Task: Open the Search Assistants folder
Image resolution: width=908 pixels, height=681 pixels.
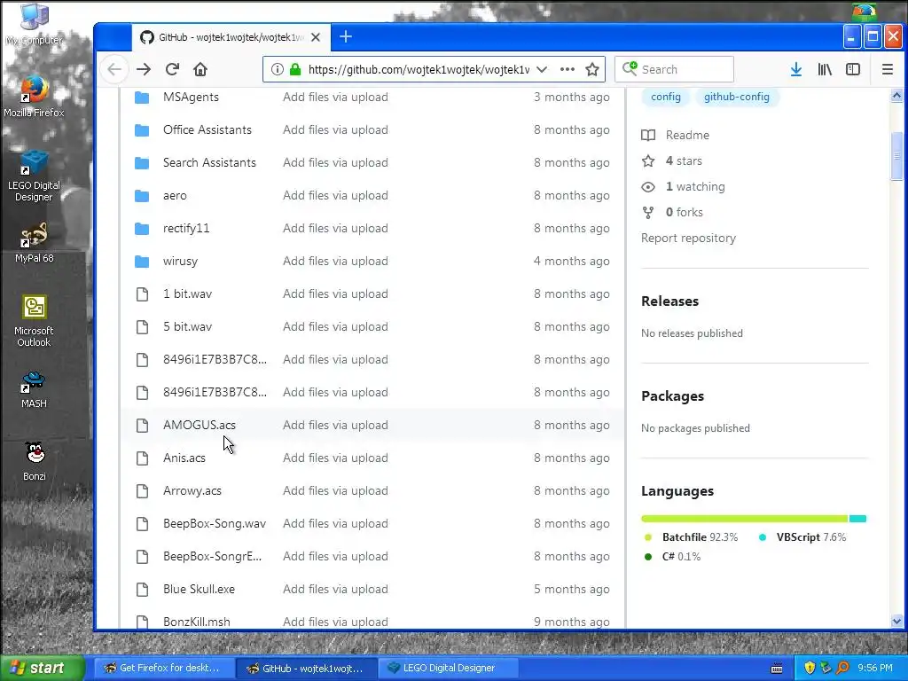Action: point(209,163)
